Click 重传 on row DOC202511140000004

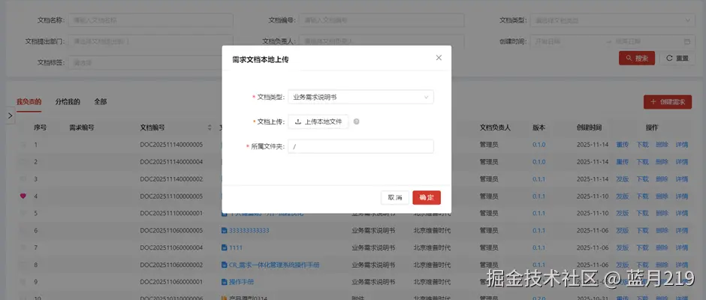[622, 162]
